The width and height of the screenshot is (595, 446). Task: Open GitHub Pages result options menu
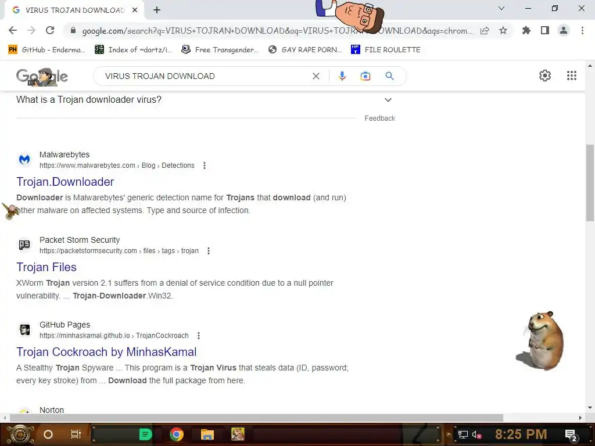click(x=199, y=336)
